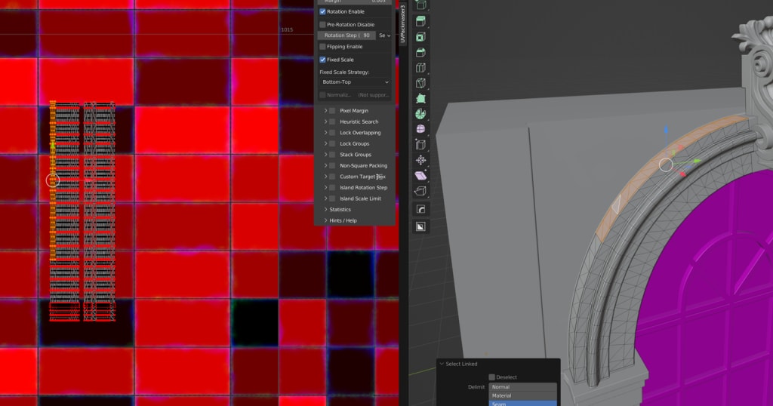773x406 pixels.
Task: Enable the Island Rotation Step checkbox
Action: [x=332, y=188]
